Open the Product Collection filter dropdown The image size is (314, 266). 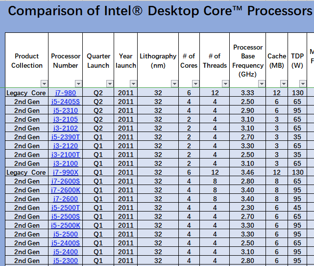(44, 83)
